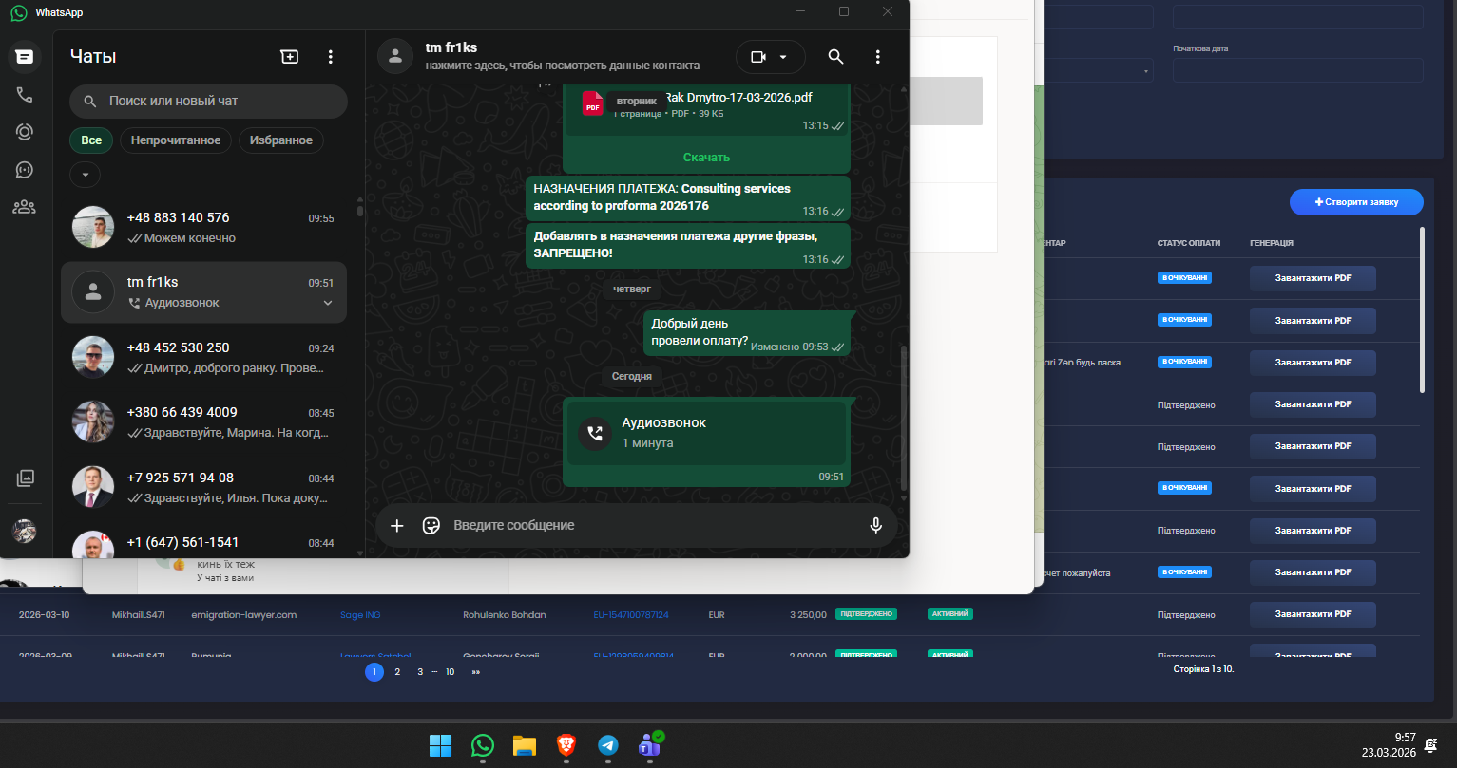1457x768 pixels.
Task: Download the PDF with Скачать button
Action: [706, 157]
